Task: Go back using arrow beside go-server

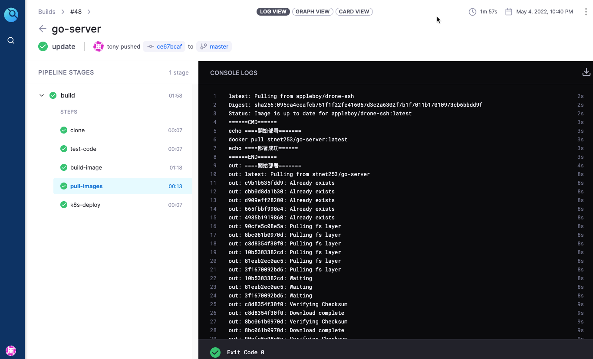Action: point(42,29)
